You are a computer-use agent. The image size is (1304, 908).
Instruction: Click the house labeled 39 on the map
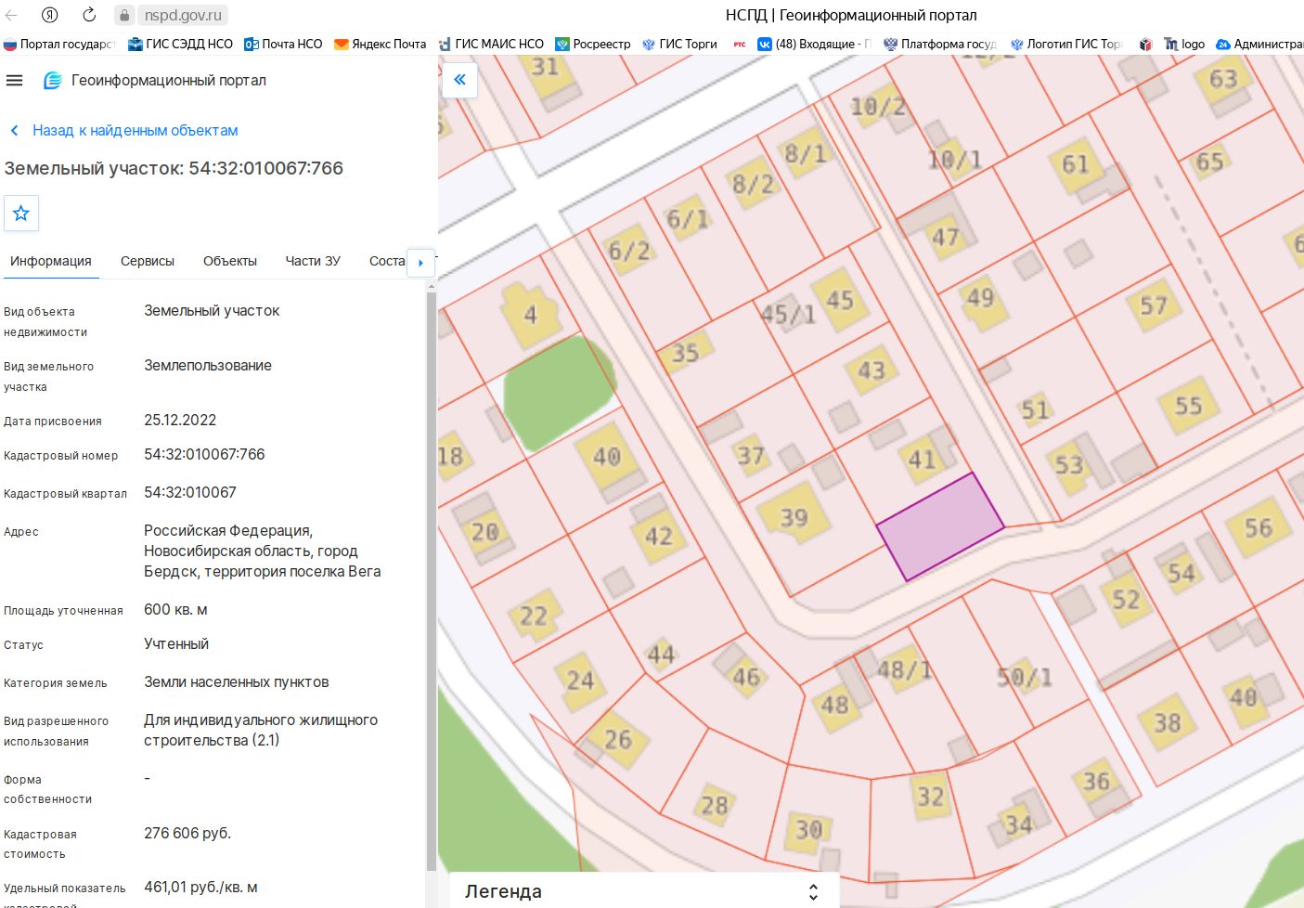coord(794,516)
